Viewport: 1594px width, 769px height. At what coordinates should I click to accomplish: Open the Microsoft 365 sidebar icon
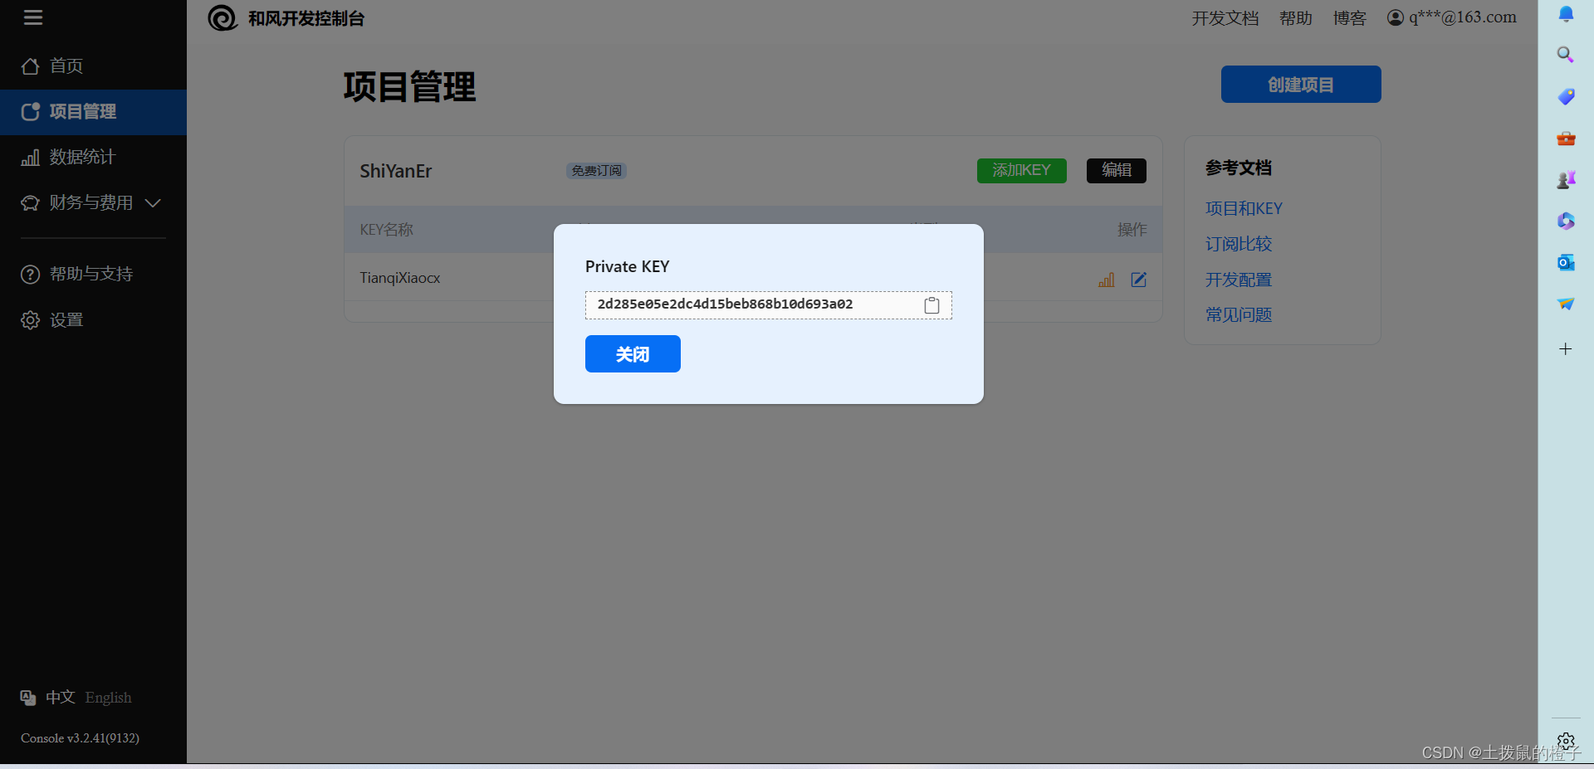coord(1566,221)
